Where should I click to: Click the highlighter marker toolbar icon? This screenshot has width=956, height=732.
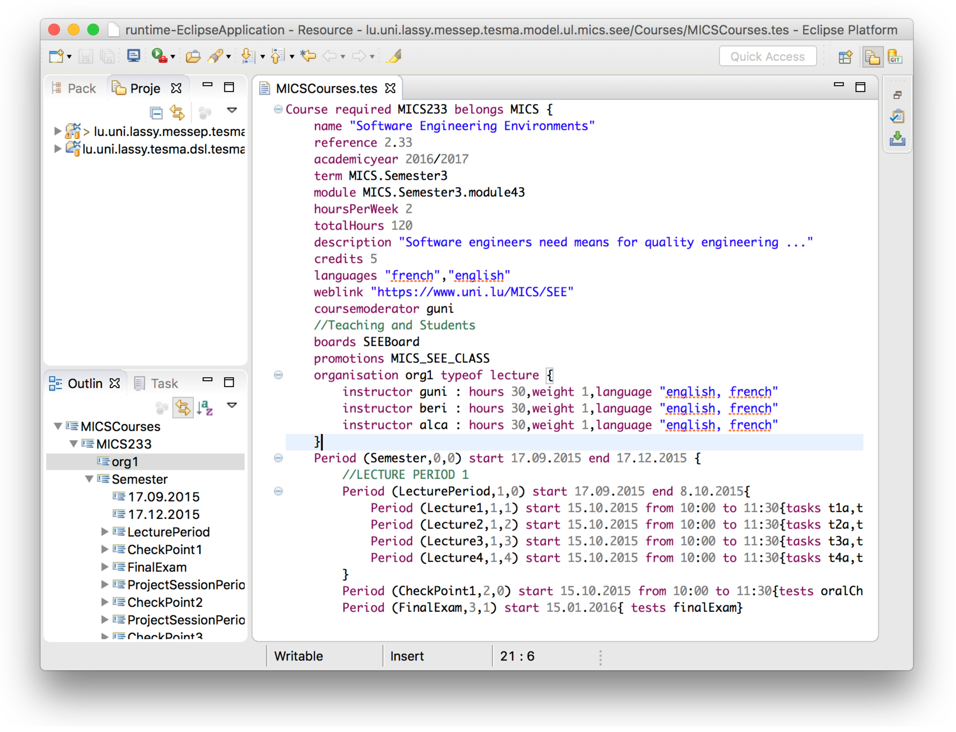point(394,56)
